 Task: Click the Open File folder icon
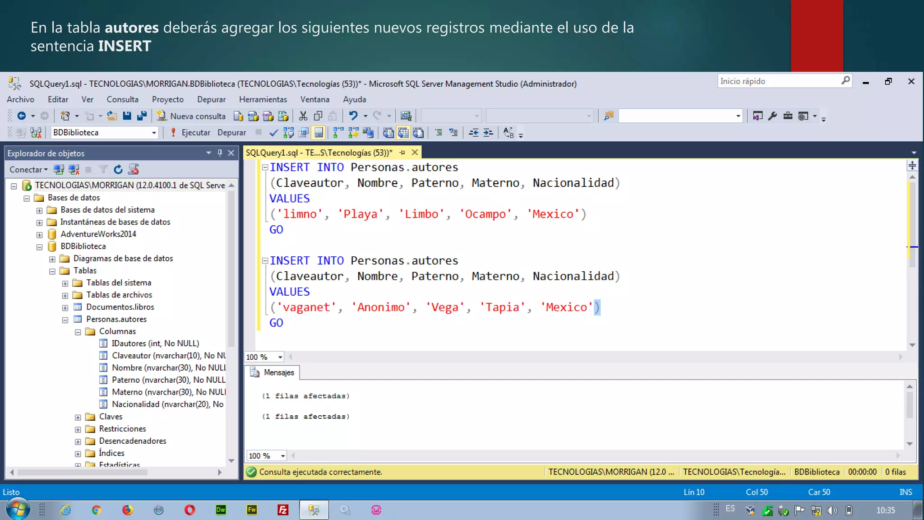(112, 116)
